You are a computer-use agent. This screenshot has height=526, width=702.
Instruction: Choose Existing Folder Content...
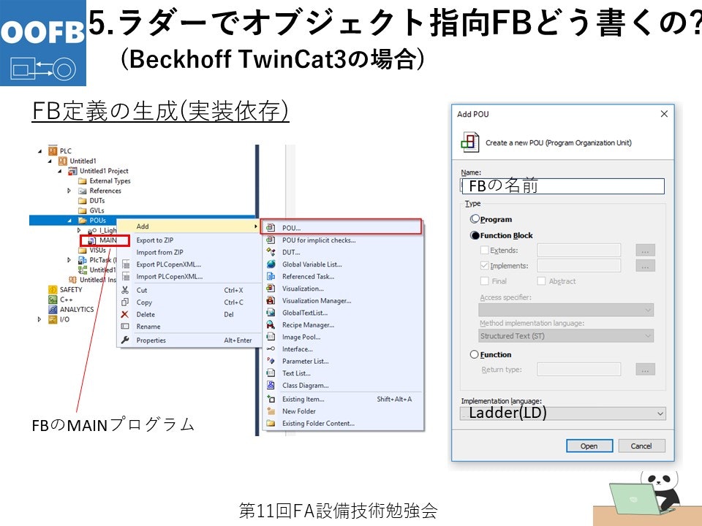point(318,423)
